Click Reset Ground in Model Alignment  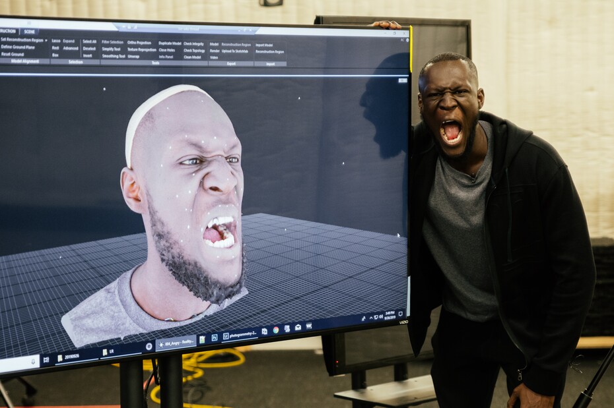pyautogui.click(x=13, y=54)
